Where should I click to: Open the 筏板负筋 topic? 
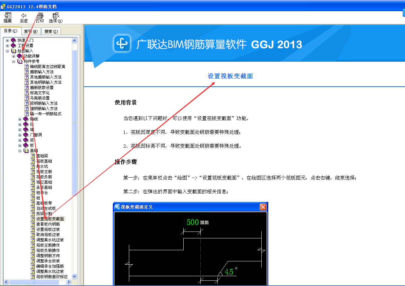(x=44, y=177)
